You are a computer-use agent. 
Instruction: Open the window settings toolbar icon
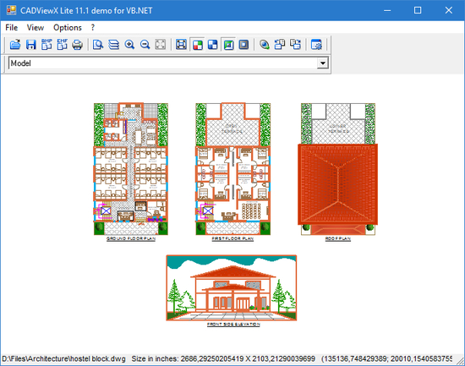pyautogui.click(x=316, y=45)
